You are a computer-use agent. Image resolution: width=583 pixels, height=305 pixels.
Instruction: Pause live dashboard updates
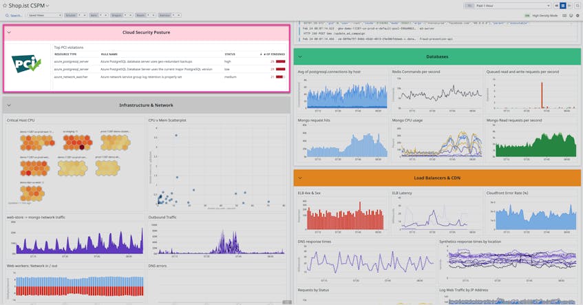(x=563, y=6)
